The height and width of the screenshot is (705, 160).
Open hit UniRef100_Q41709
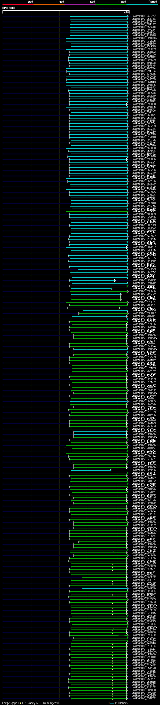[143, 79]
